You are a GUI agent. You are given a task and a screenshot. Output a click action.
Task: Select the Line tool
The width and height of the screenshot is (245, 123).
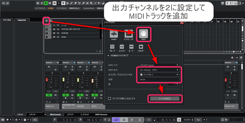[95, 3]
